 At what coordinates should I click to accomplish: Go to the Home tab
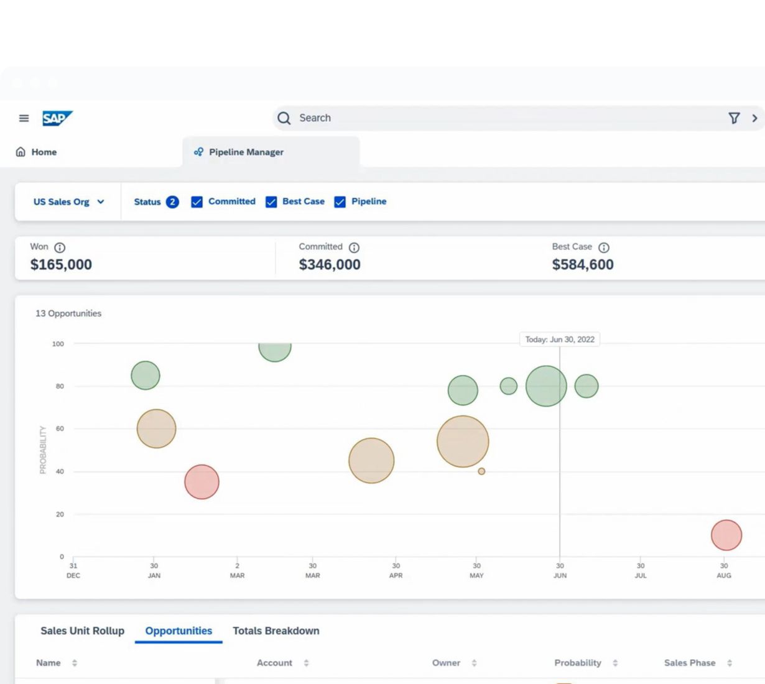tap(37, 152)
